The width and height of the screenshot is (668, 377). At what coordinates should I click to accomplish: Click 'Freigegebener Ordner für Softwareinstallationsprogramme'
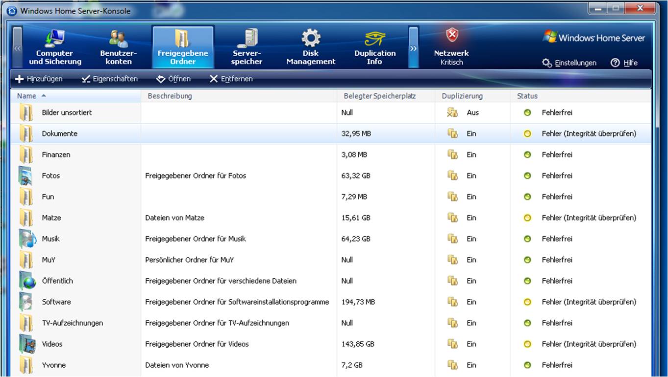pyautogui.click(x=237, y=302)
